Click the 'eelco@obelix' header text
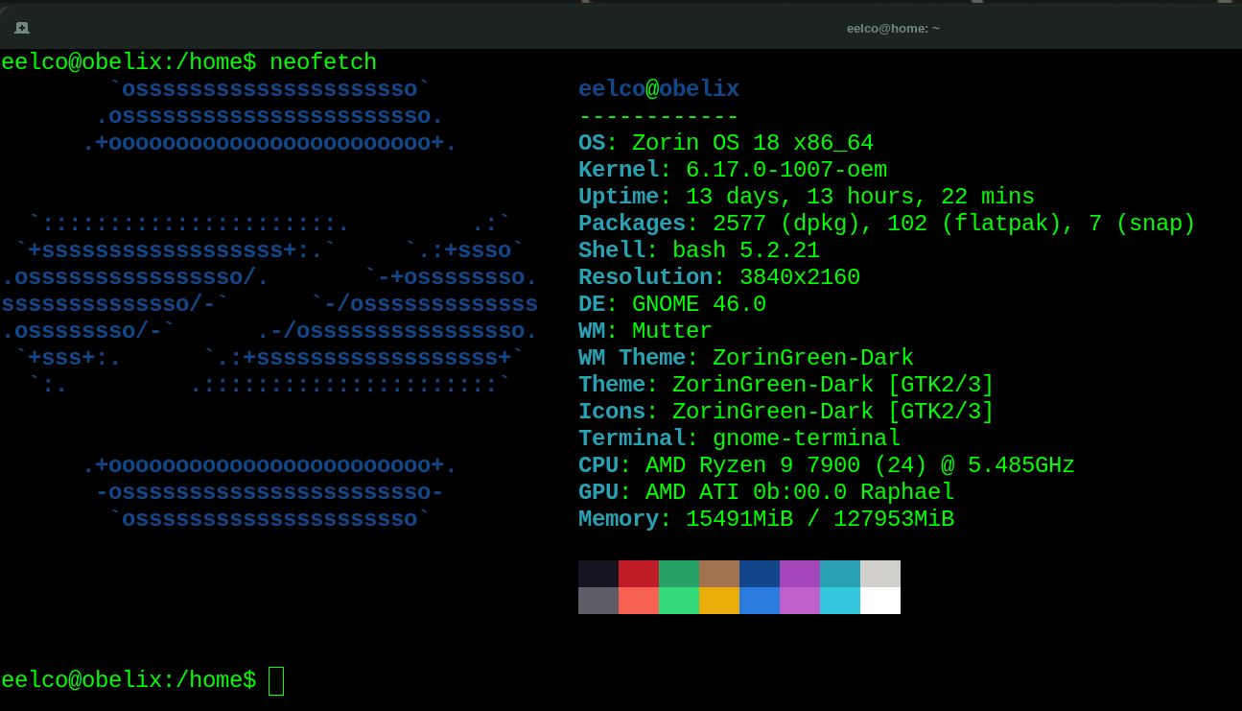Viewport: 1242px width, 711px height. [x=659, y=88]
